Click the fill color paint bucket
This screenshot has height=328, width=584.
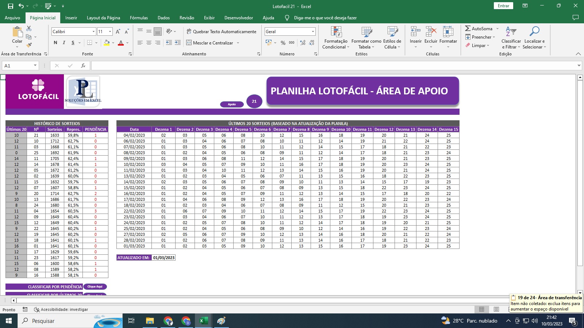[107, 43]
